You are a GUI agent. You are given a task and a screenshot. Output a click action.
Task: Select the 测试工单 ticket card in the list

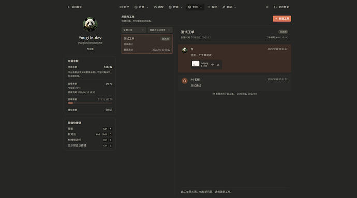tap(147, 44)
